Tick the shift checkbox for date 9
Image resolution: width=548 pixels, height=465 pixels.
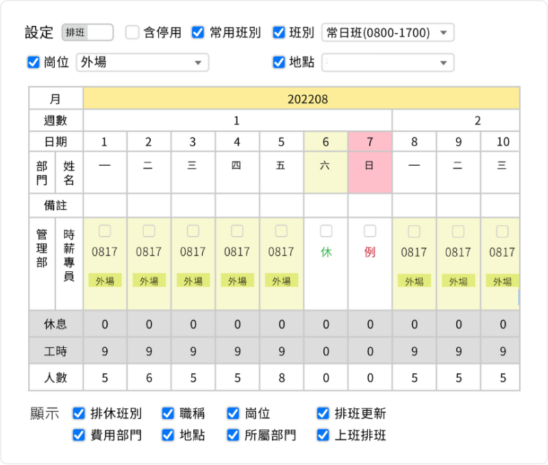tap(458, 231)
